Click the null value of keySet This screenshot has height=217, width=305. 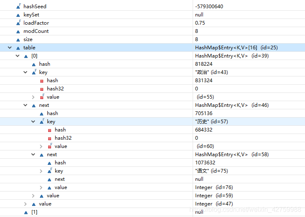tap(199, 15)
